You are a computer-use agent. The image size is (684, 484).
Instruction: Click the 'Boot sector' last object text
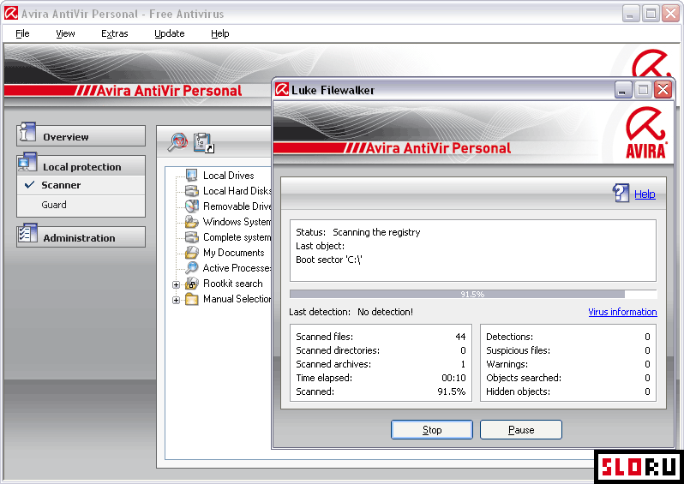pyautogui.click(x=329, y=260)
